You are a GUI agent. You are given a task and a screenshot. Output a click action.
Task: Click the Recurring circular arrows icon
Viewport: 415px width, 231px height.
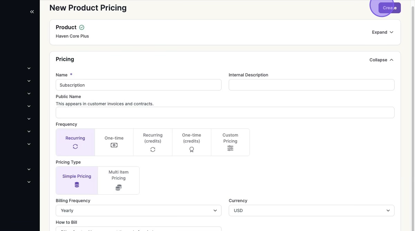(75, 146)
